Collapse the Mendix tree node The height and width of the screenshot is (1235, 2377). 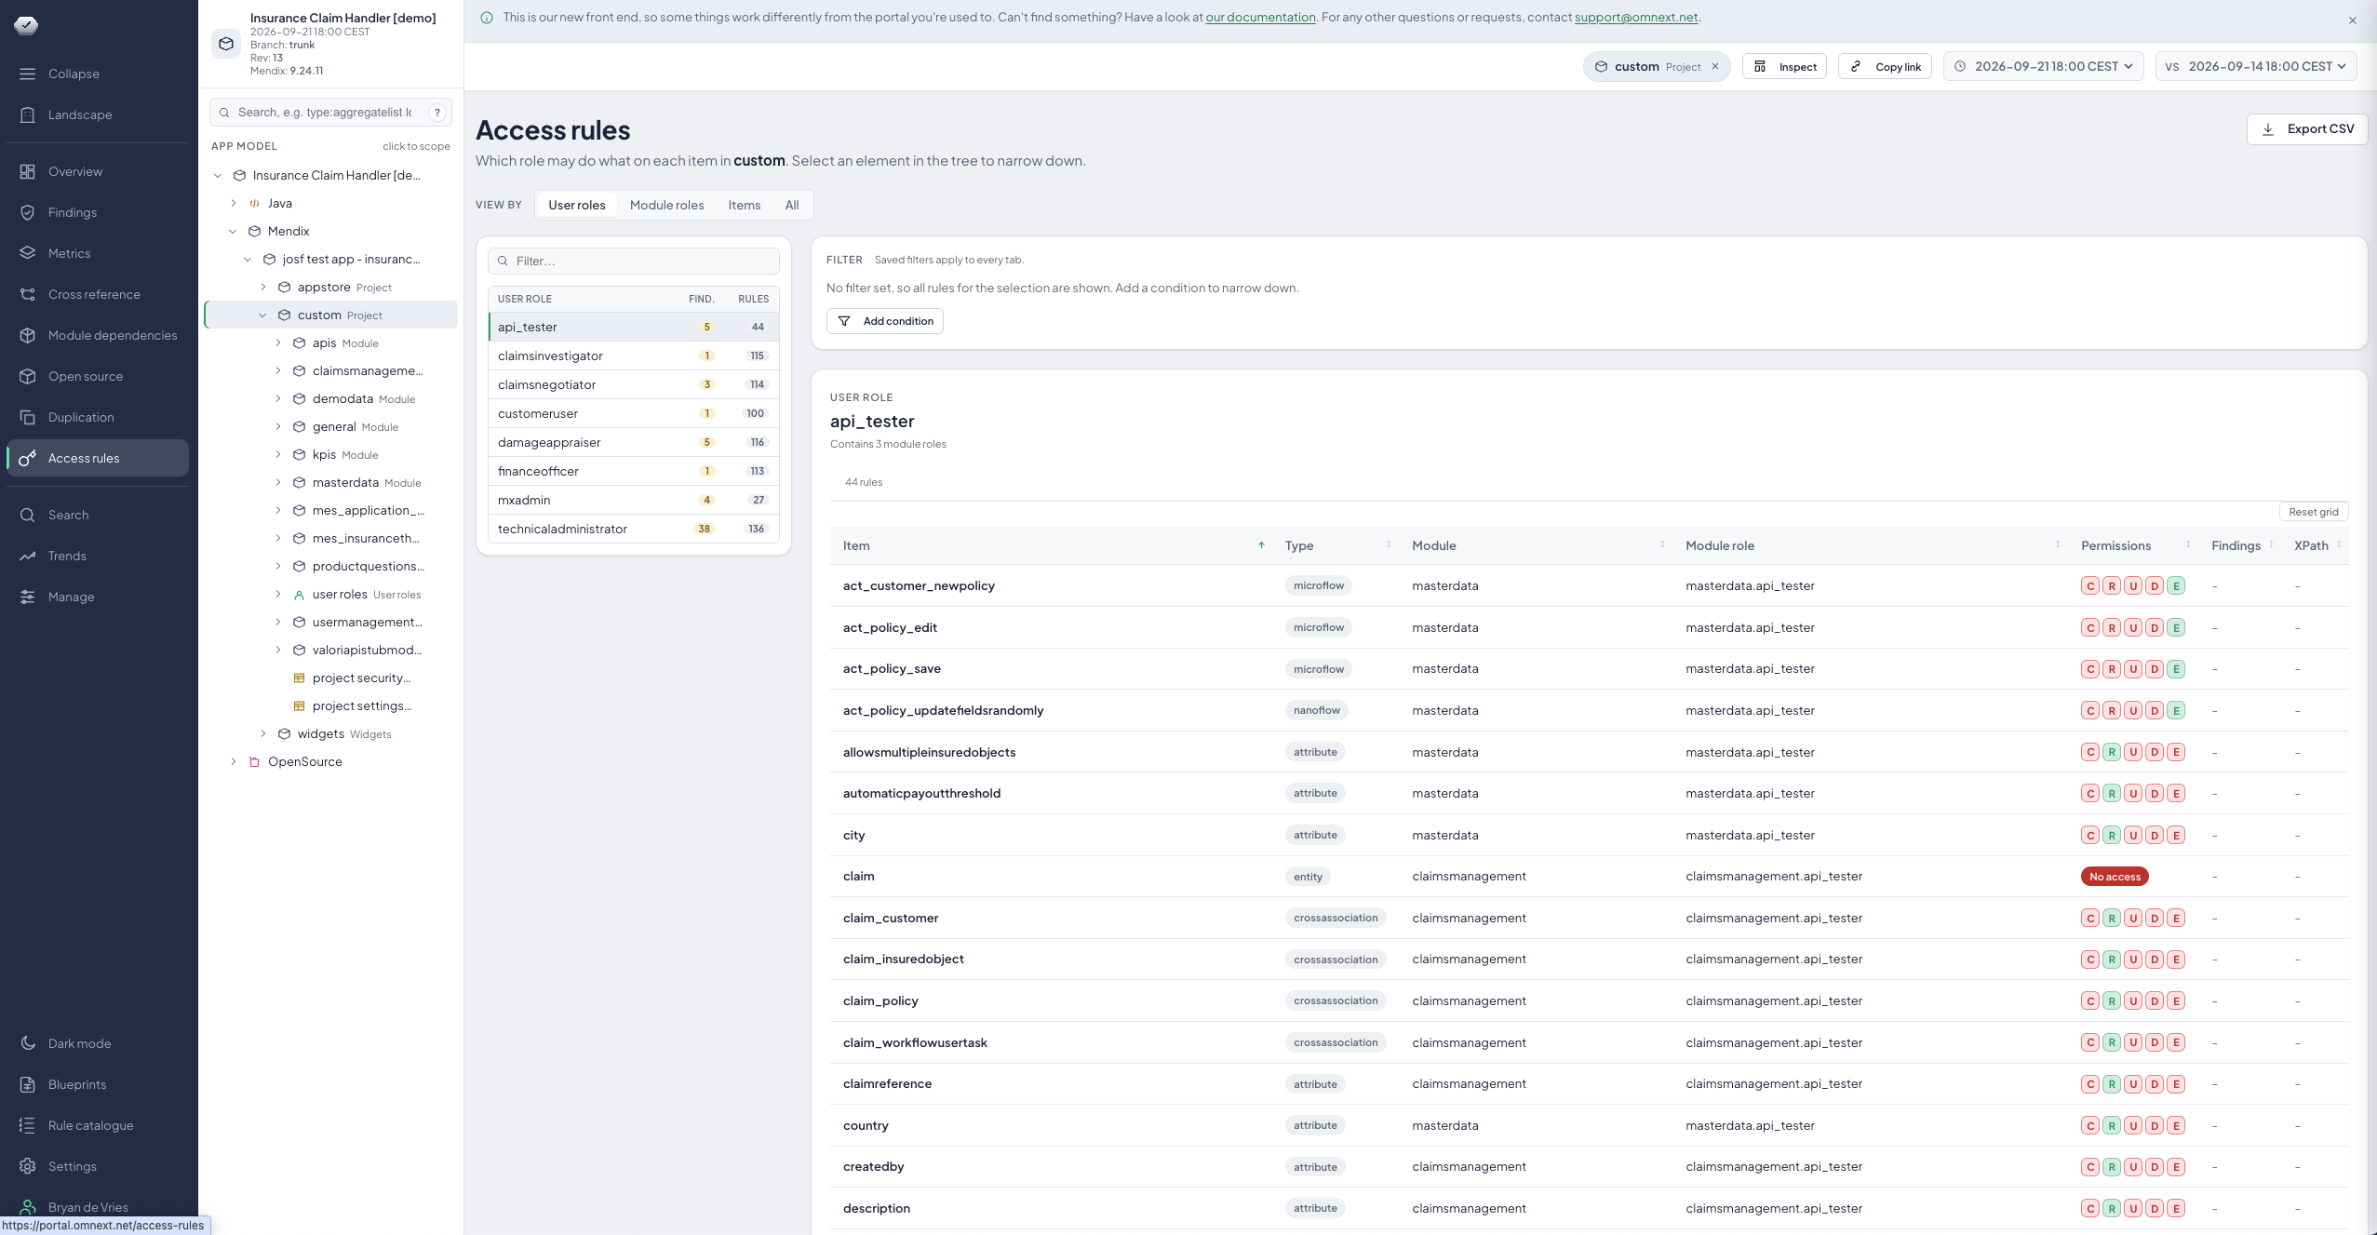click(x=233, y=231)
